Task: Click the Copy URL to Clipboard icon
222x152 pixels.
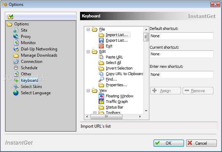Action: point(101,74)
